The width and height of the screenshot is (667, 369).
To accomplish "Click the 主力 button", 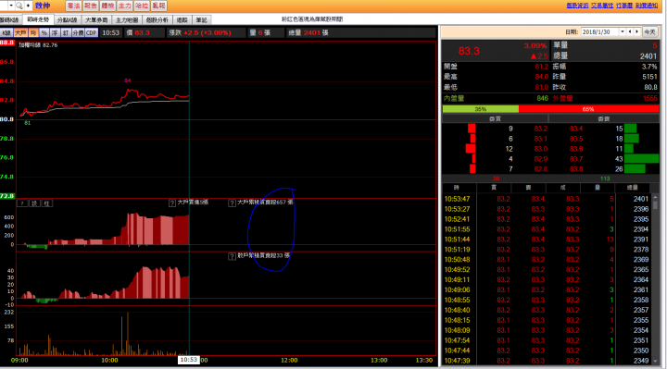I will 125,6.
